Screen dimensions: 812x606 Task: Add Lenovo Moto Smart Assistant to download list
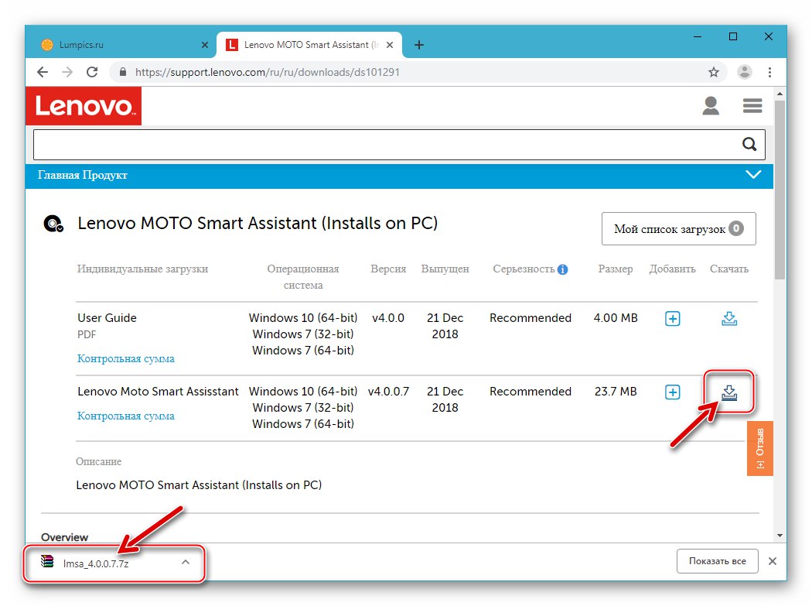pyautogui.click(x=672, y=392)
